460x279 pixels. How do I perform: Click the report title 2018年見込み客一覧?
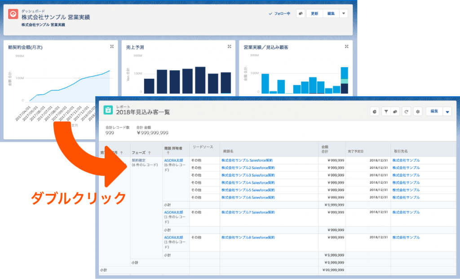coord(143,112)
